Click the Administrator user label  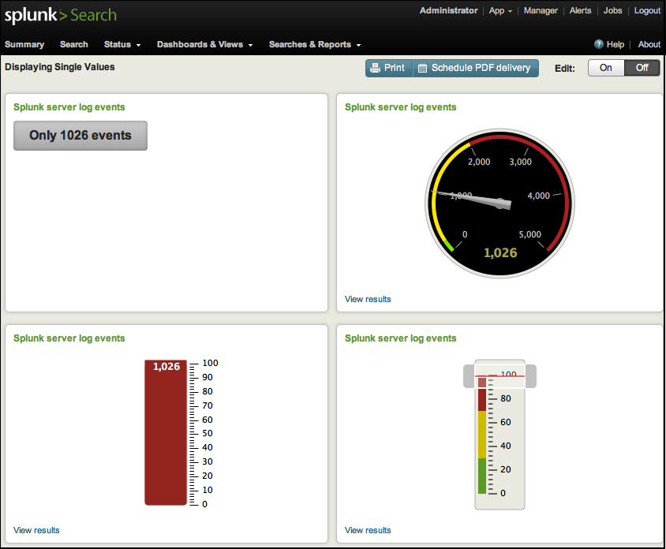pyautogui.click(x=448, y=10)
